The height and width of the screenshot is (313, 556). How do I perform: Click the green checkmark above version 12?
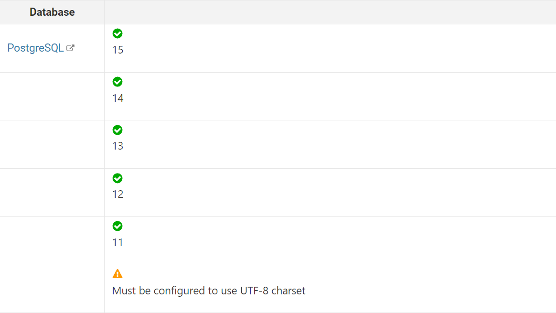click(118, 178)
